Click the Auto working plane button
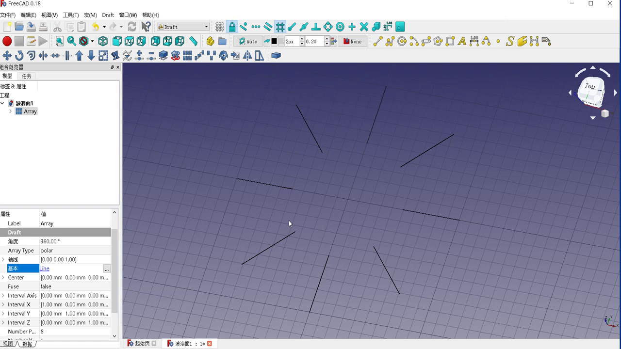Screen dimensions: 621x349 click(x=248, y=41)
